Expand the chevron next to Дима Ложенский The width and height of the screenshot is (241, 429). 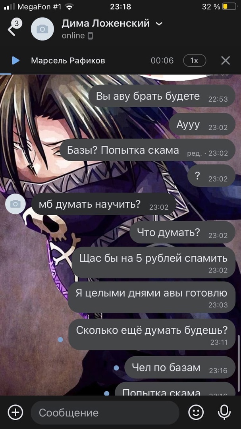point(159,24)
